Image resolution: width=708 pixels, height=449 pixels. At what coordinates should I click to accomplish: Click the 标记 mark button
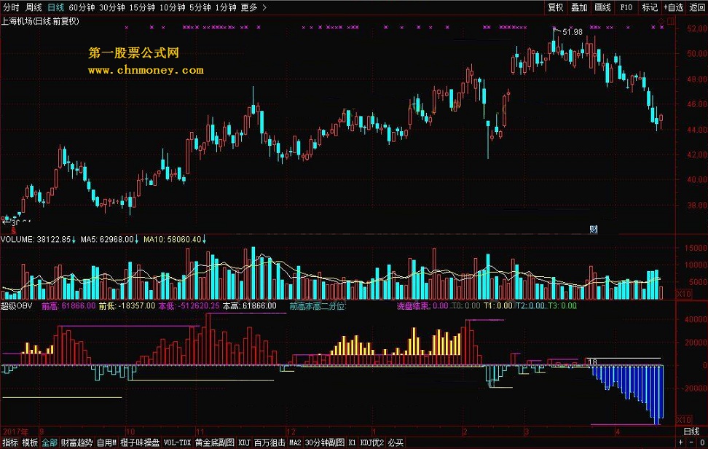[x=650, y=7]
